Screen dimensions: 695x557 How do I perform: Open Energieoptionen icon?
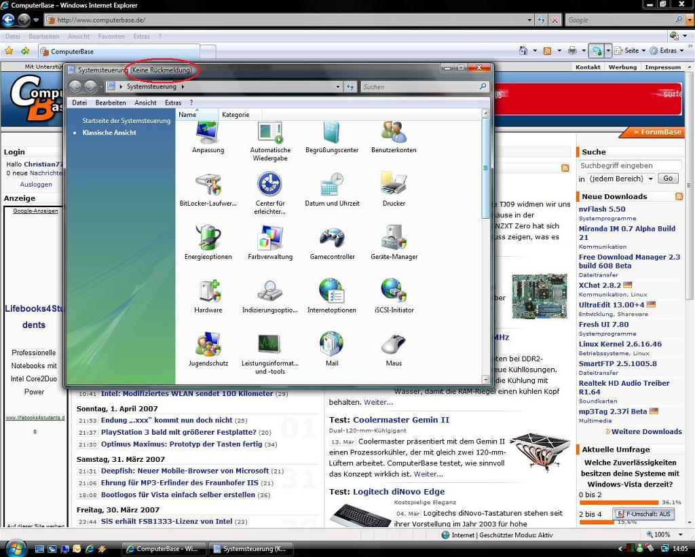point(208,243)
